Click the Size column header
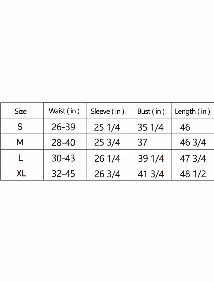This screenshot has height=282, width=214. tap(21, 111)
